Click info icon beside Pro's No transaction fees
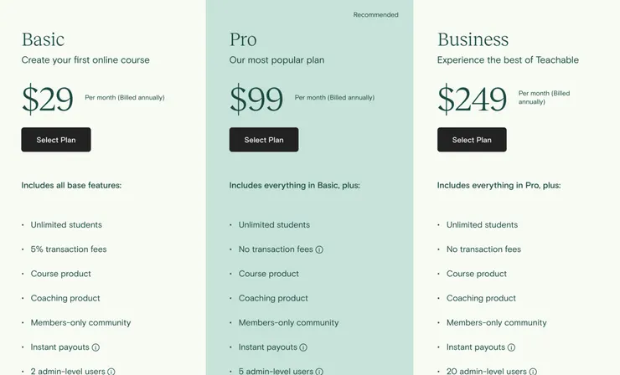Screen dimensions: 620x375 click(x=319, y=249)
